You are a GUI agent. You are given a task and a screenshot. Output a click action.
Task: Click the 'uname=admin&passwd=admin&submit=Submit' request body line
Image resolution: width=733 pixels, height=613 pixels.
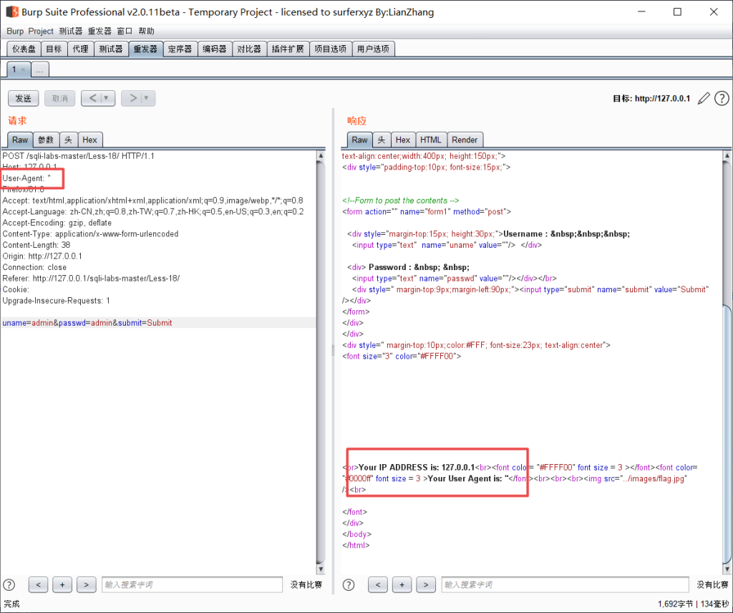click(x=87, y=323)
